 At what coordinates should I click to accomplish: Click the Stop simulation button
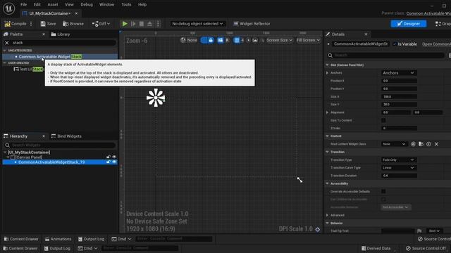click(x=141, y=24)
